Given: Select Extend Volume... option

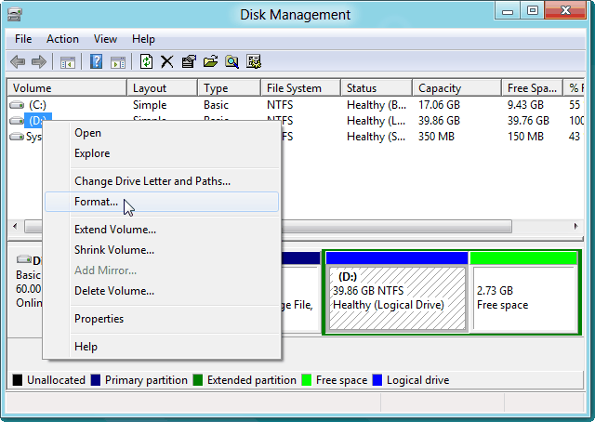Looking at the screenshot, I should (x=162, y=230).
